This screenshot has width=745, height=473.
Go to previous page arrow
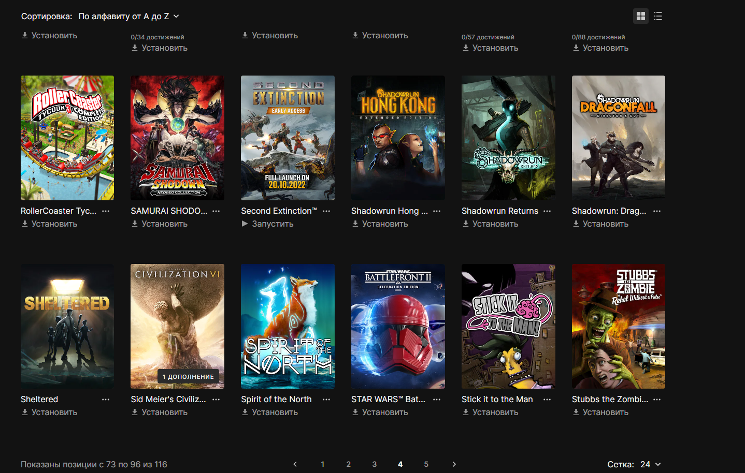pos(295,464)
